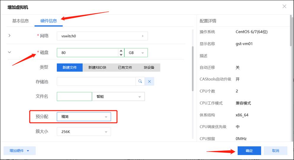Increase disk size with up stepper arrow
Image resolution: width=294 pixels, height=160 pixels.
coord(121,51)
